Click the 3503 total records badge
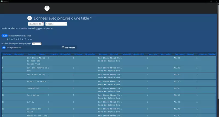 pyautogui.click(x=5, y=36)
